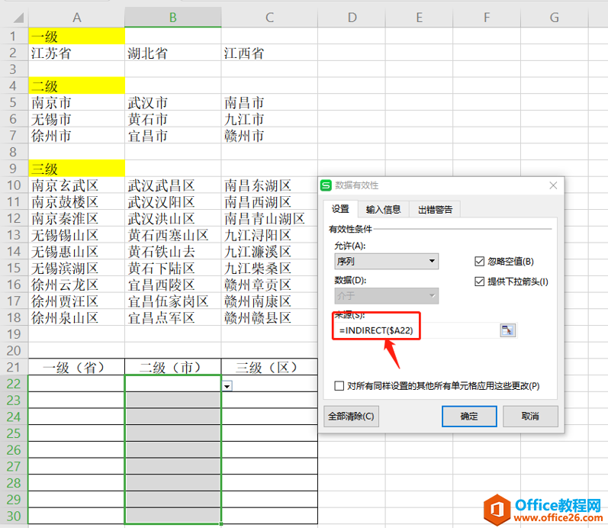Click the cell 宜昌西陵区
Viewport: 608px width, 531px height.
(x=173, y=285)
